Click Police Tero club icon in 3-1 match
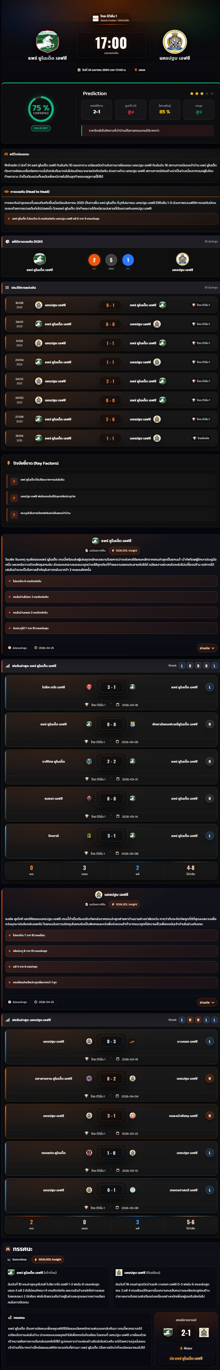 [x=89, y=687]
